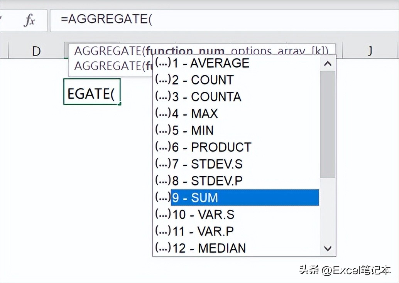Click the scrollbar thumb in function list
The width and height of the screenshot is (399, 283).
(x=328, y=123)
